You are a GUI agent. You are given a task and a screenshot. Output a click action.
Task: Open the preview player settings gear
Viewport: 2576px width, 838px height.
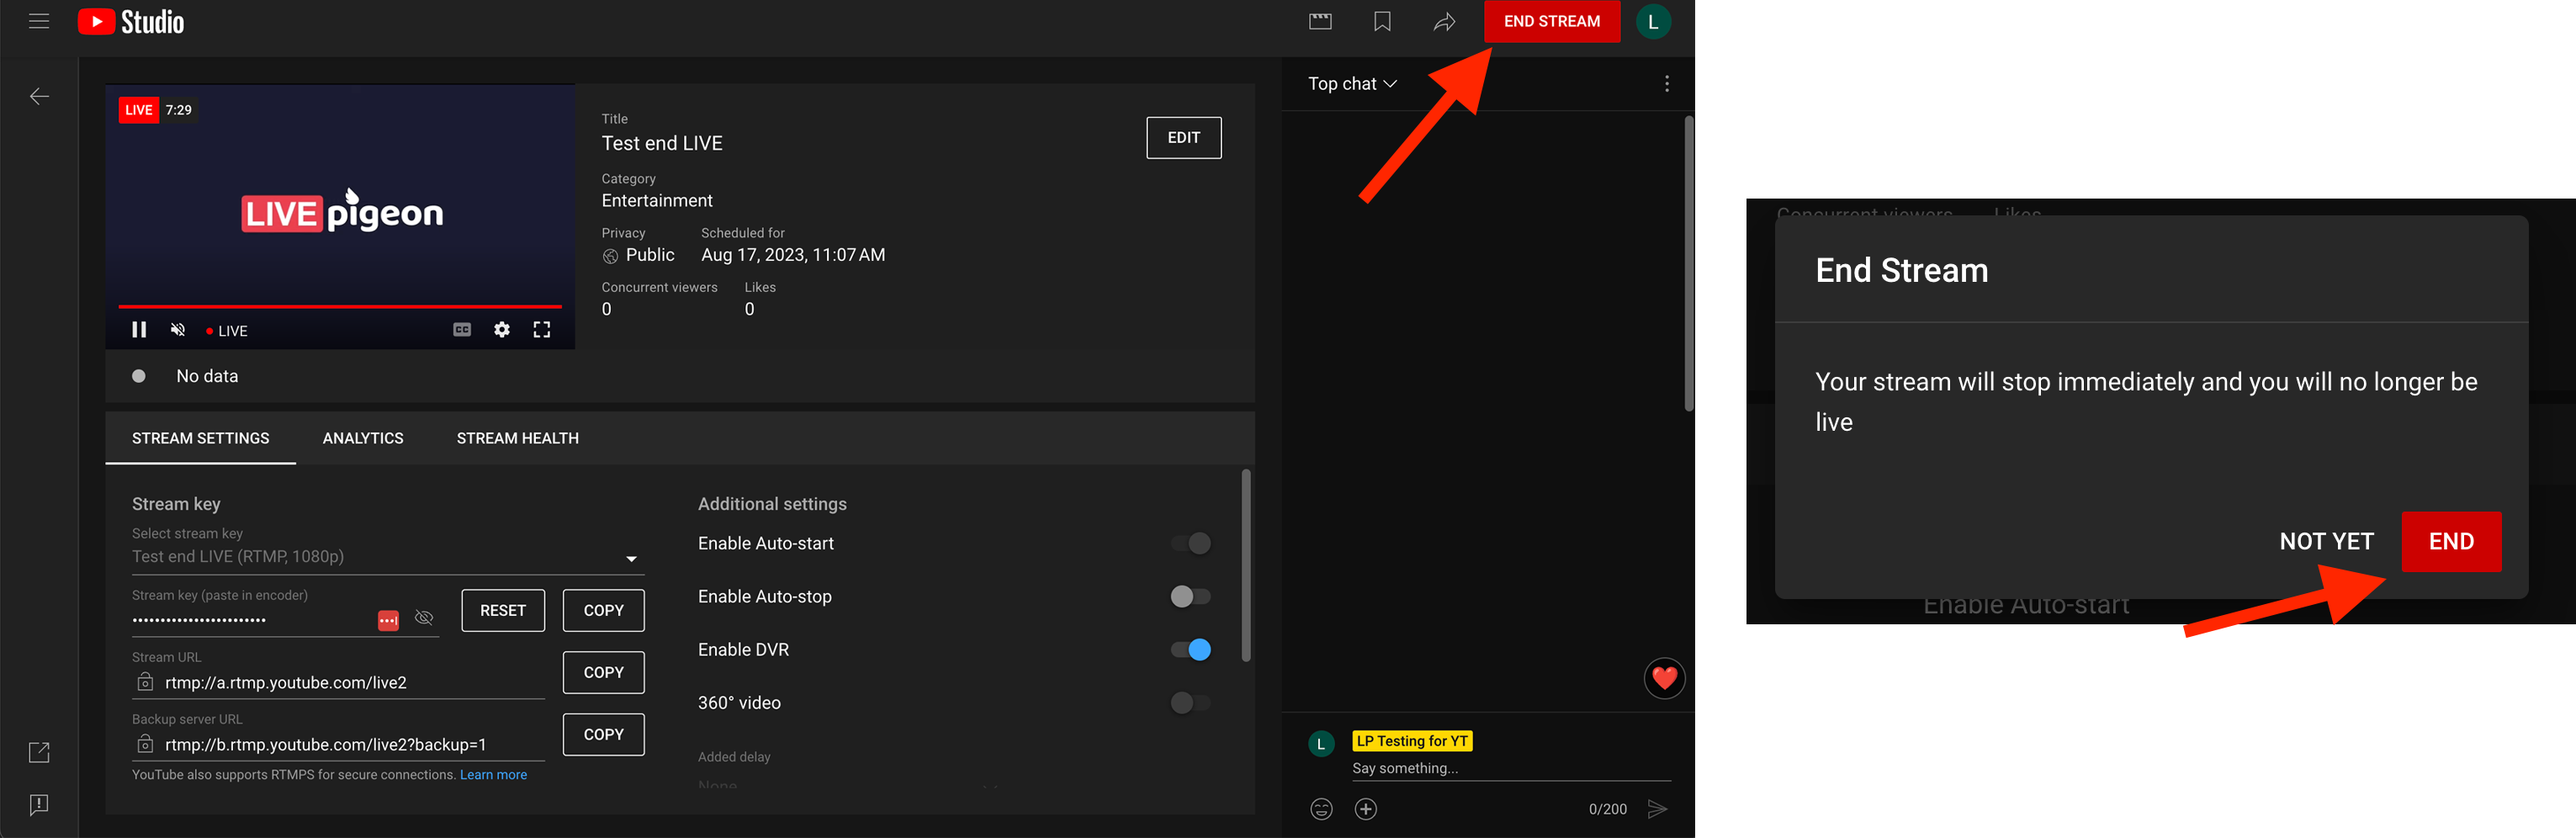(502, 330)
